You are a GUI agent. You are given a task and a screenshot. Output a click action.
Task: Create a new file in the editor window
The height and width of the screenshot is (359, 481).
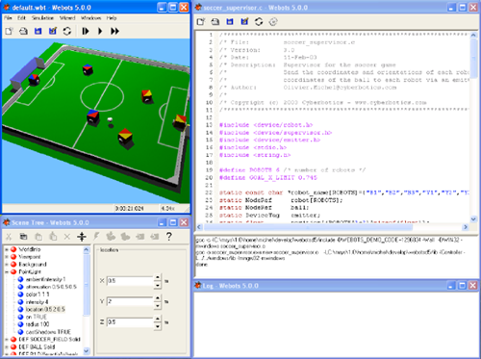pyautogui.click(x=201, y=21)
